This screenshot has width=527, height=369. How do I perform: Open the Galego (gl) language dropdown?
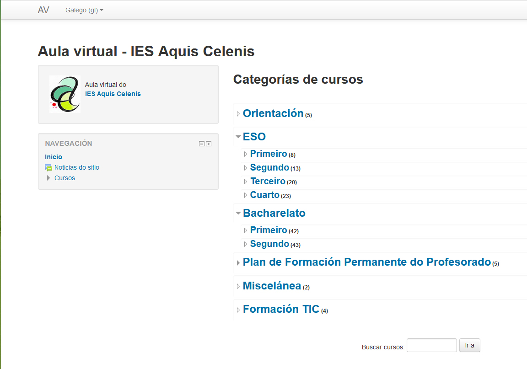click(x=84, y=10)
